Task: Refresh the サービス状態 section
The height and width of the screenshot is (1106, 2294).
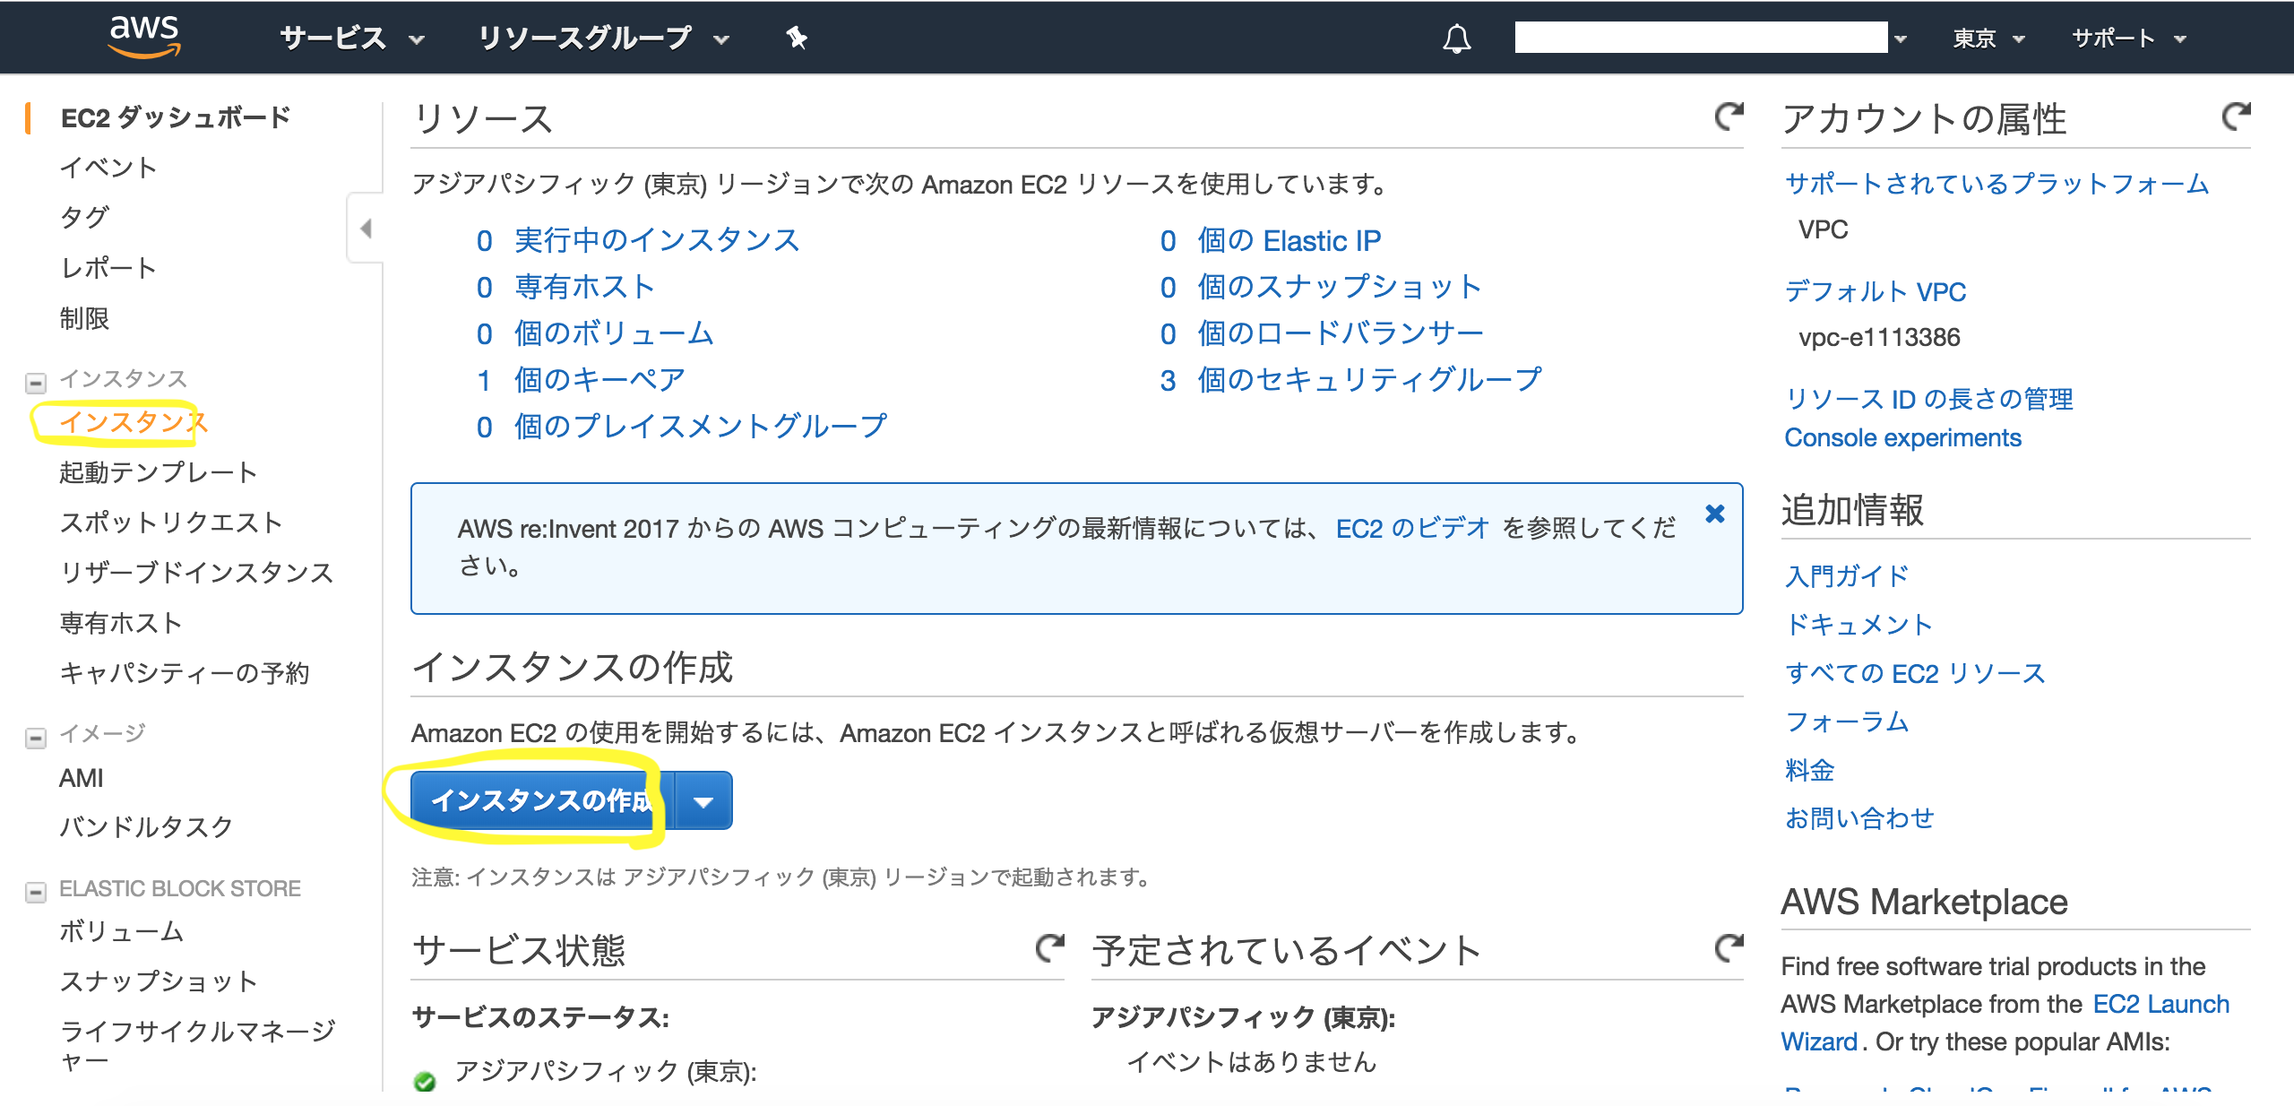Action: coord(1049,947)
